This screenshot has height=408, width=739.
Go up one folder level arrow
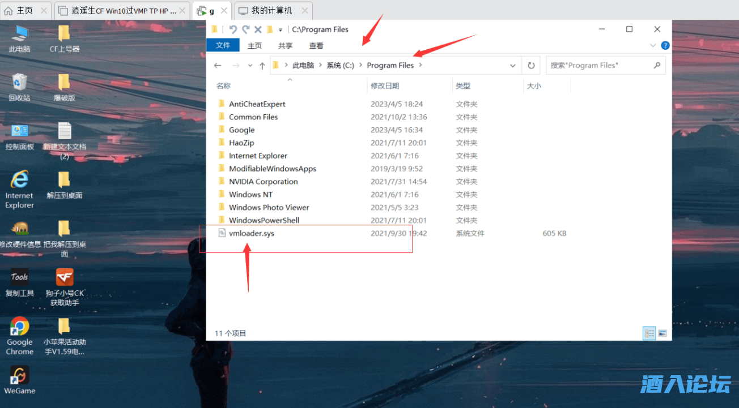coord(262,66)
